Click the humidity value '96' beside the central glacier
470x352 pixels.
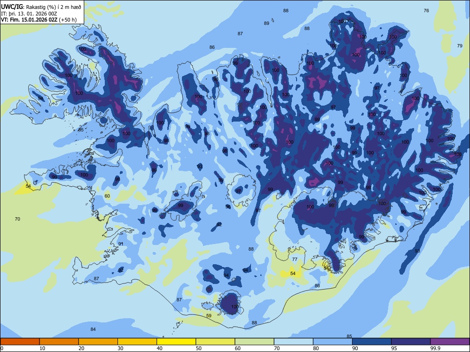(x=228, y=207)
